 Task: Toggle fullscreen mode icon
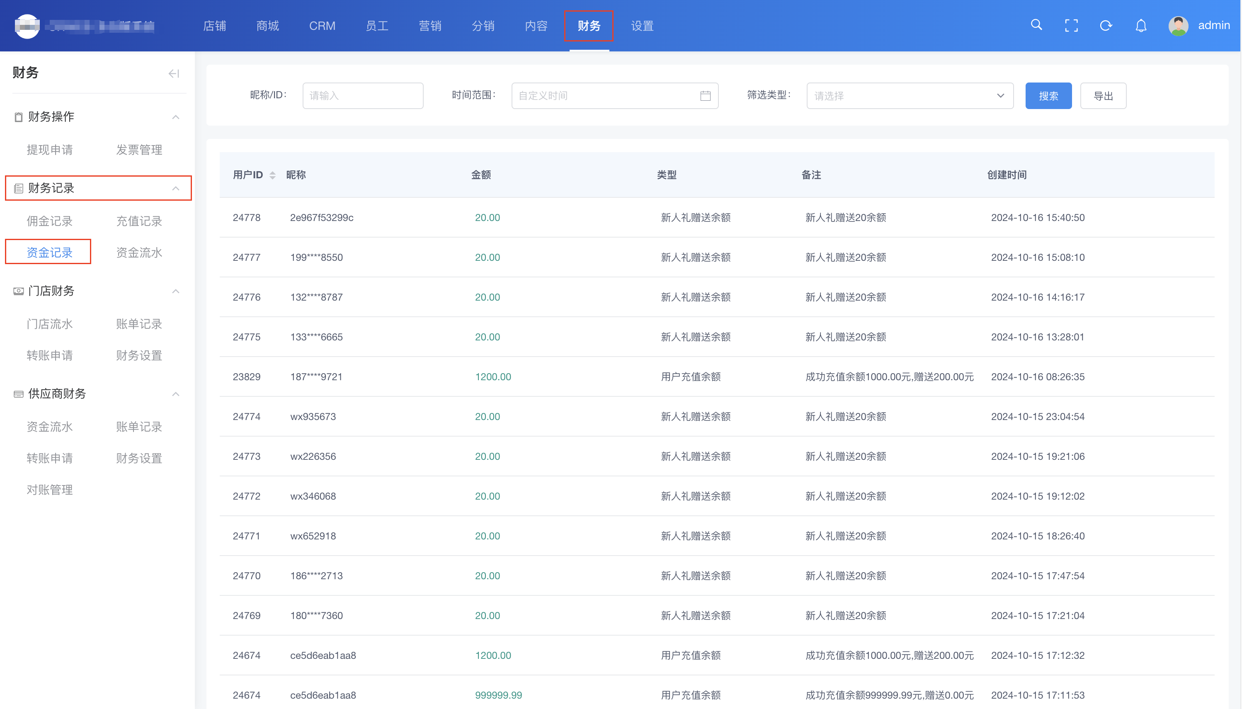(1071, 25)
